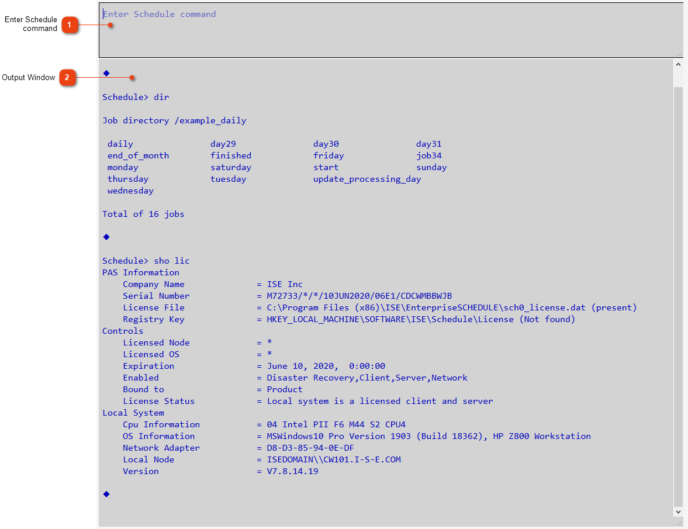Viewport: 688px width, 529px height.
Task: Click the vertical scrollbar thumb in output pane
Action: (x=678, y=292)
